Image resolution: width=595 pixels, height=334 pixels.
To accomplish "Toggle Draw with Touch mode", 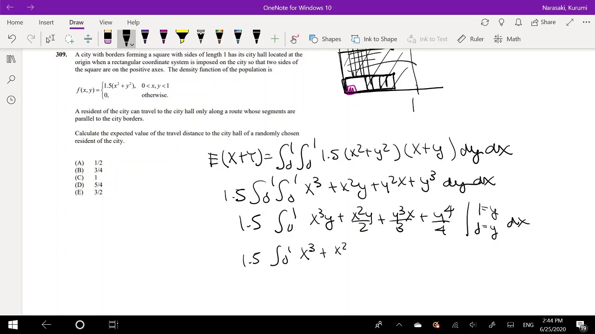I will pyautogui.click(x=294, y=39).
